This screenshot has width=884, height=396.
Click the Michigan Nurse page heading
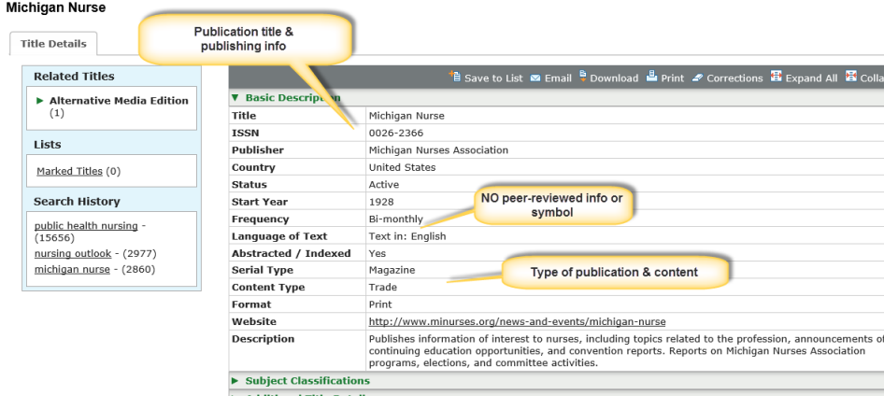55,7
